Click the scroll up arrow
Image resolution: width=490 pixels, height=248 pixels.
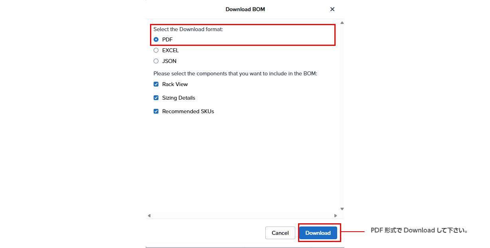click(x=342, y=23)
